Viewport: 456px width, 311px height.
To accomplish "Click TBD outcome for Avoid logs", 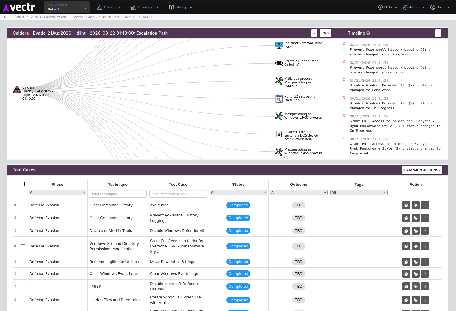I will (299, 205).
